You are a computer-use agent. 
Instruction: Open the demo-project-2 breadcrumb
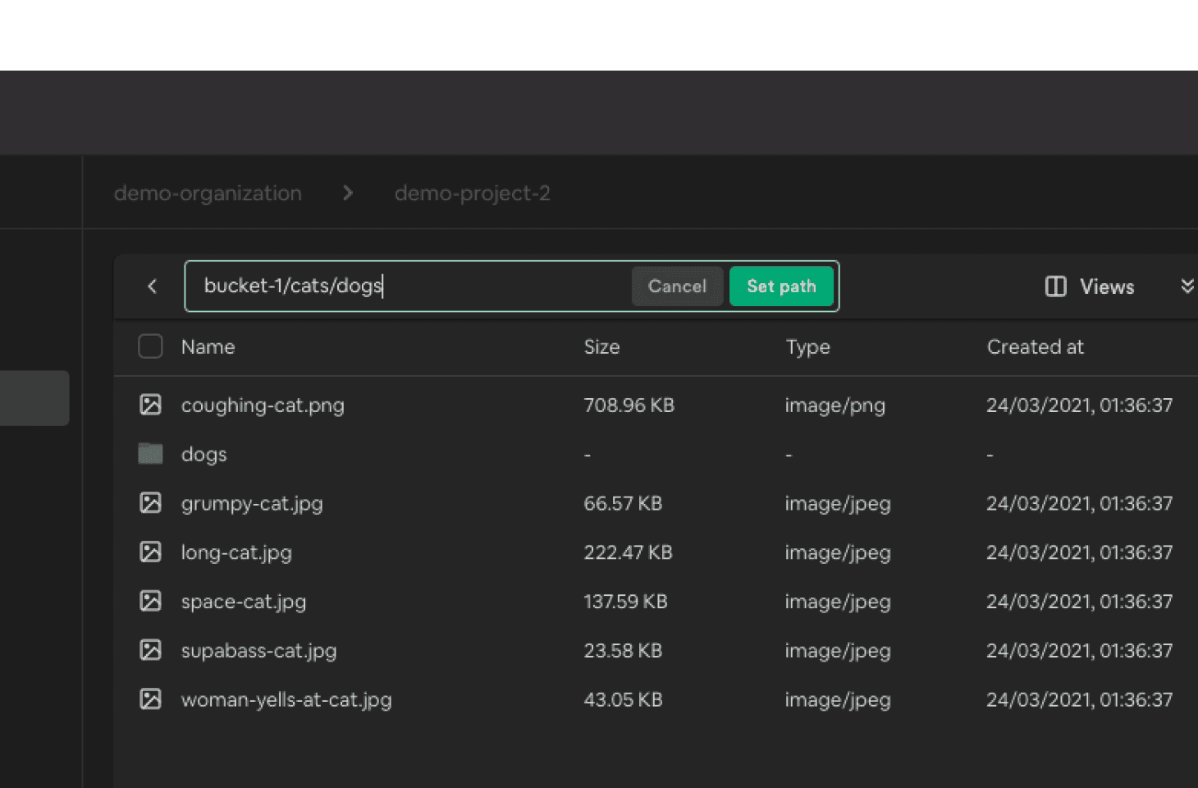pos(472,193)
